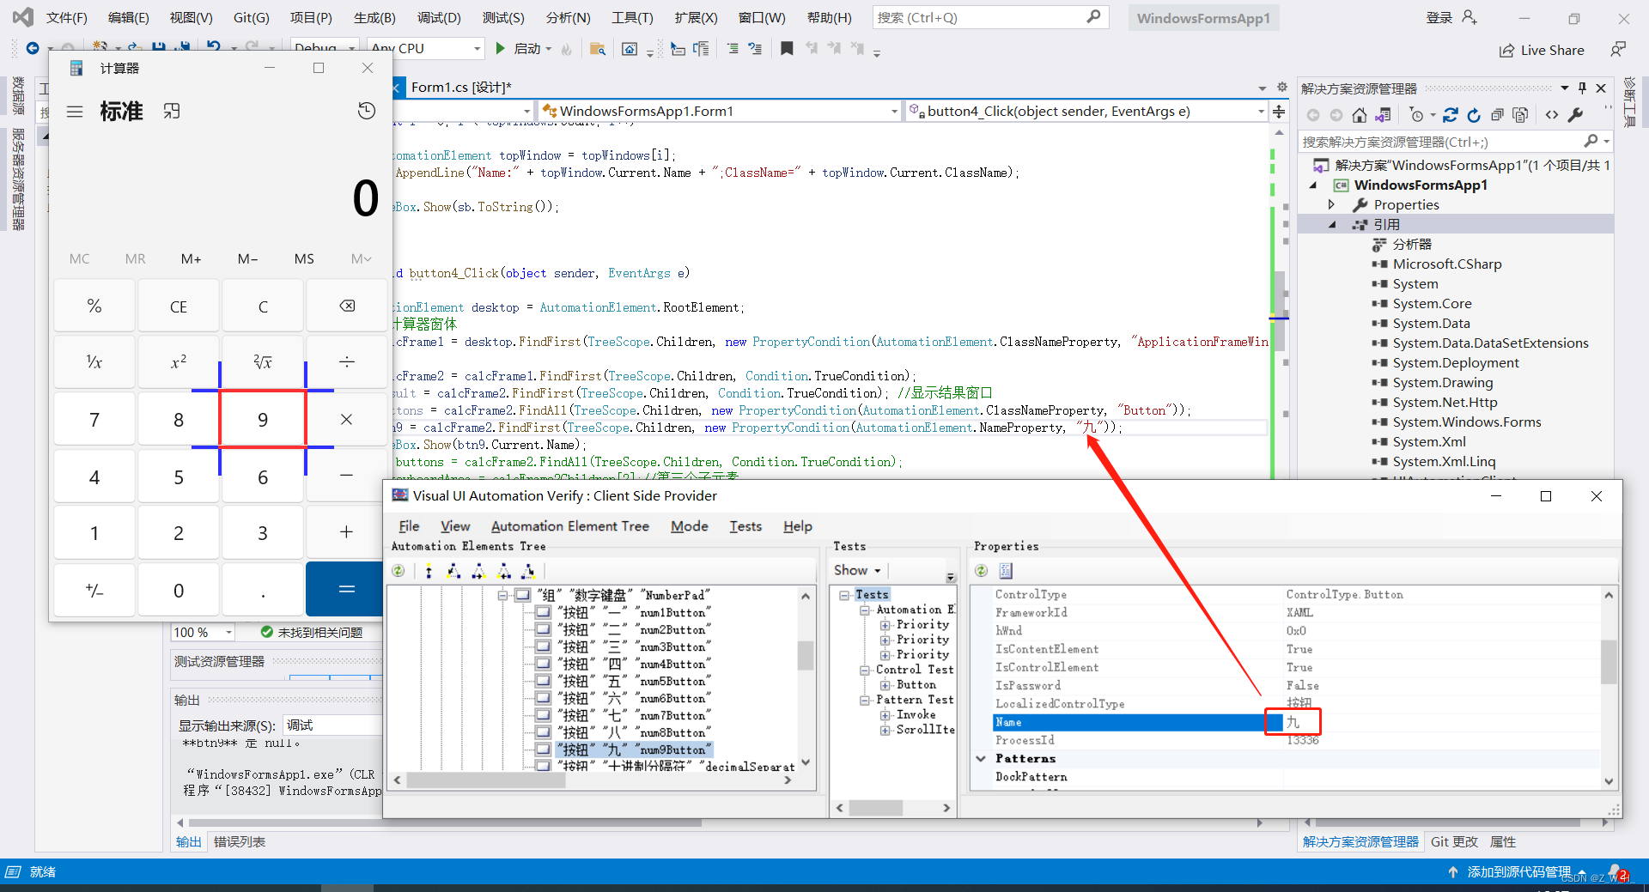This screenshot has height=892, width=1649.
Task: Click the navigate backward arrow in toolbar
Action: (33, 48)
